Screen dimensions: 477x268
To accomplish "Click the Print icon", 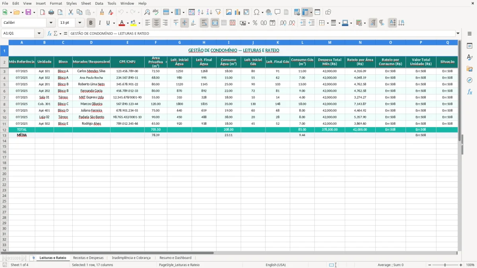I will coord(51,12).
